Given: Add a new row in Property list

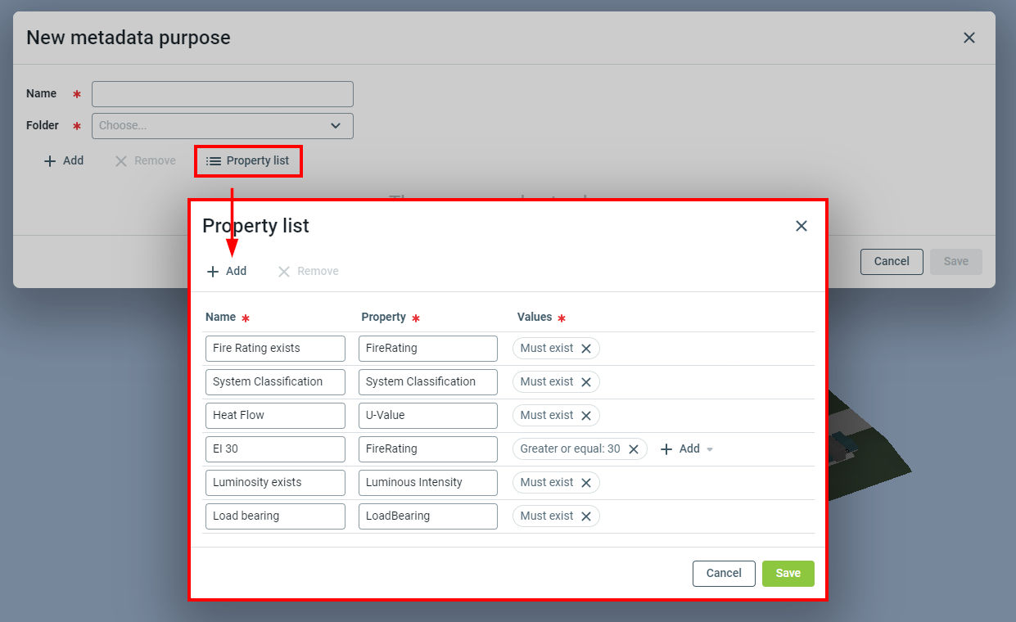Looking at the screenshot, I should [227, 271].
